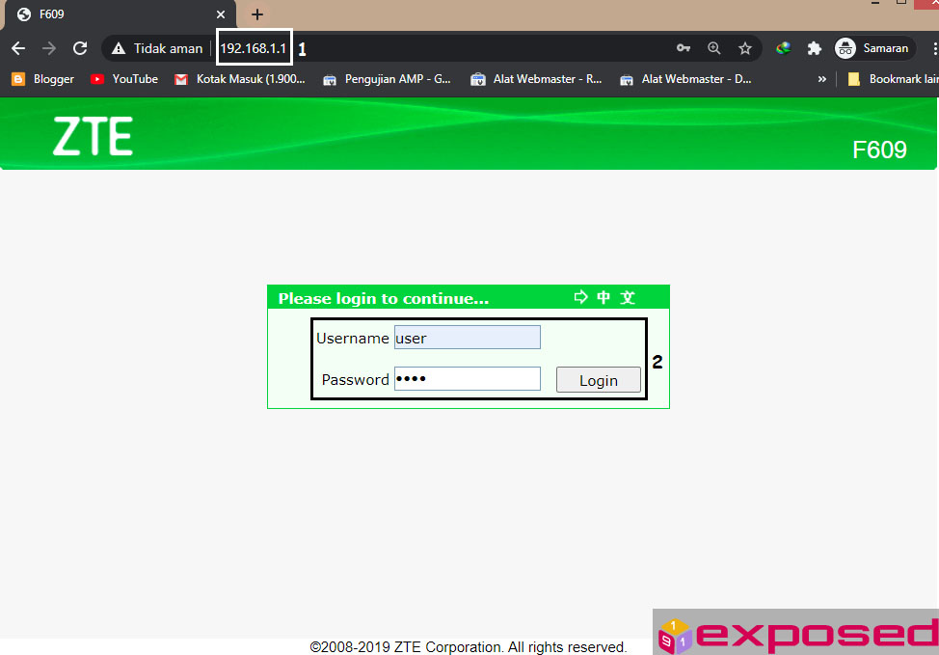Click the ZTE Corporation copyright text
Viewport: 939px width, 655px height.
pyautogui.click(x=469, y=647)
